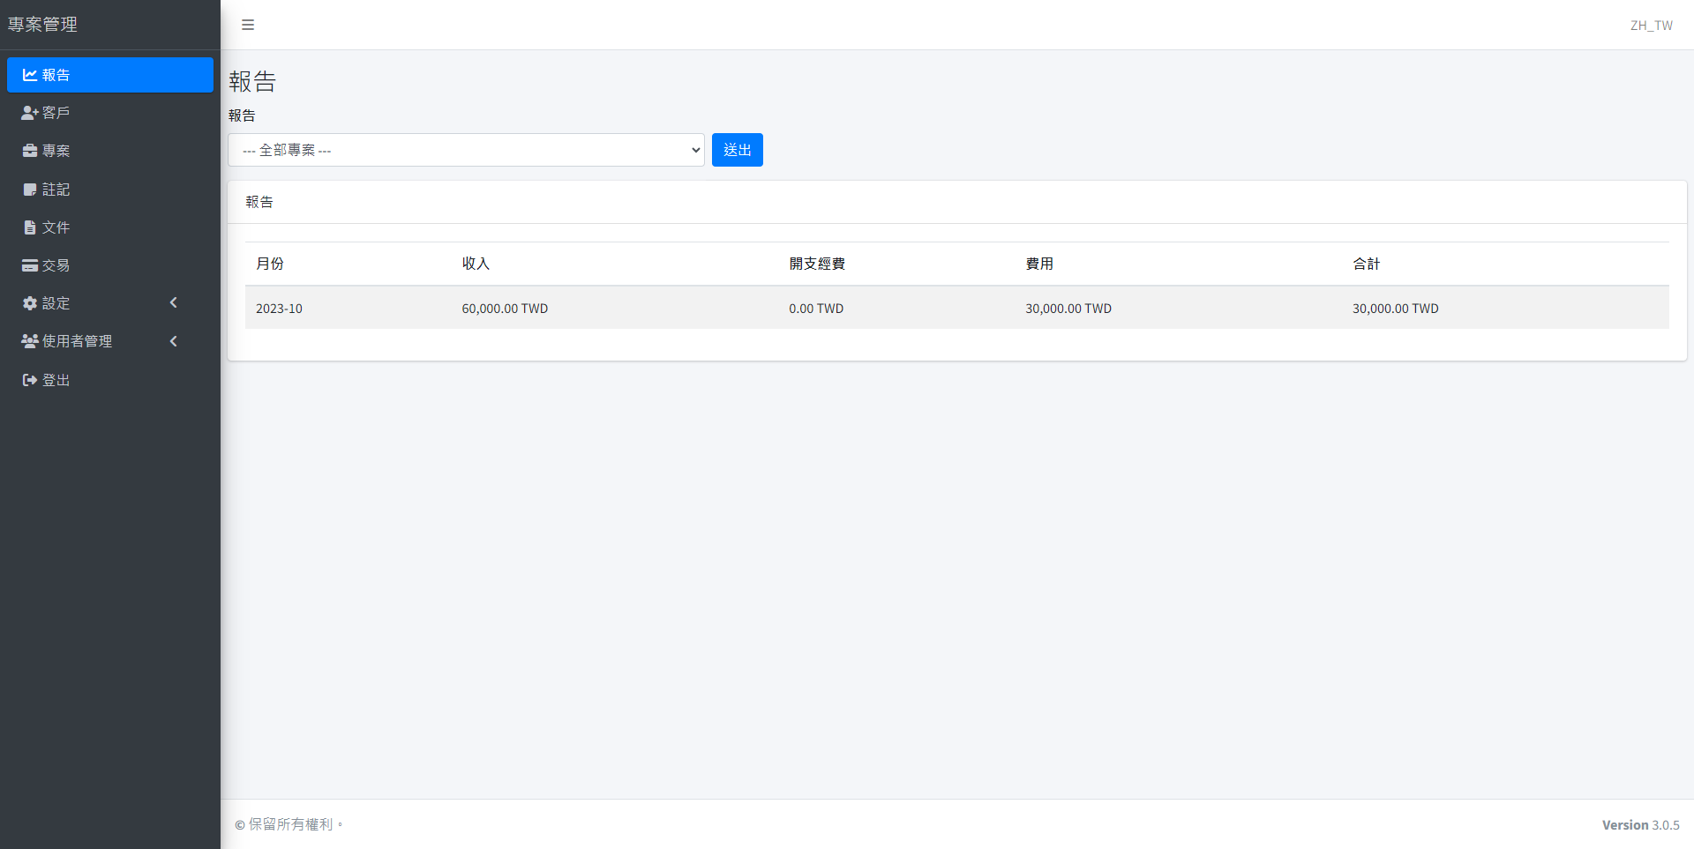
Task: Collapse the highlighted 報告 sidebar item
Action: tap(109, 75)
